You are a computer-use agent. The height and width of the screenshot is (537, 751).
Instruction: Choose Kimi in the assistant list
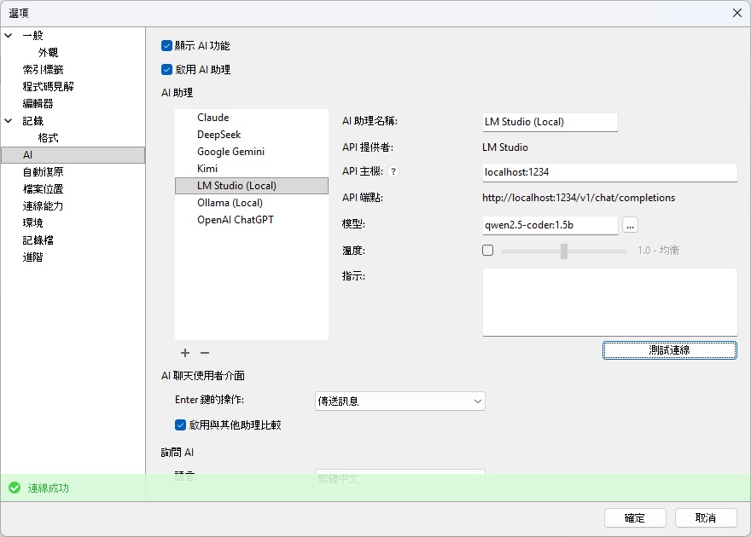[252, 169]
